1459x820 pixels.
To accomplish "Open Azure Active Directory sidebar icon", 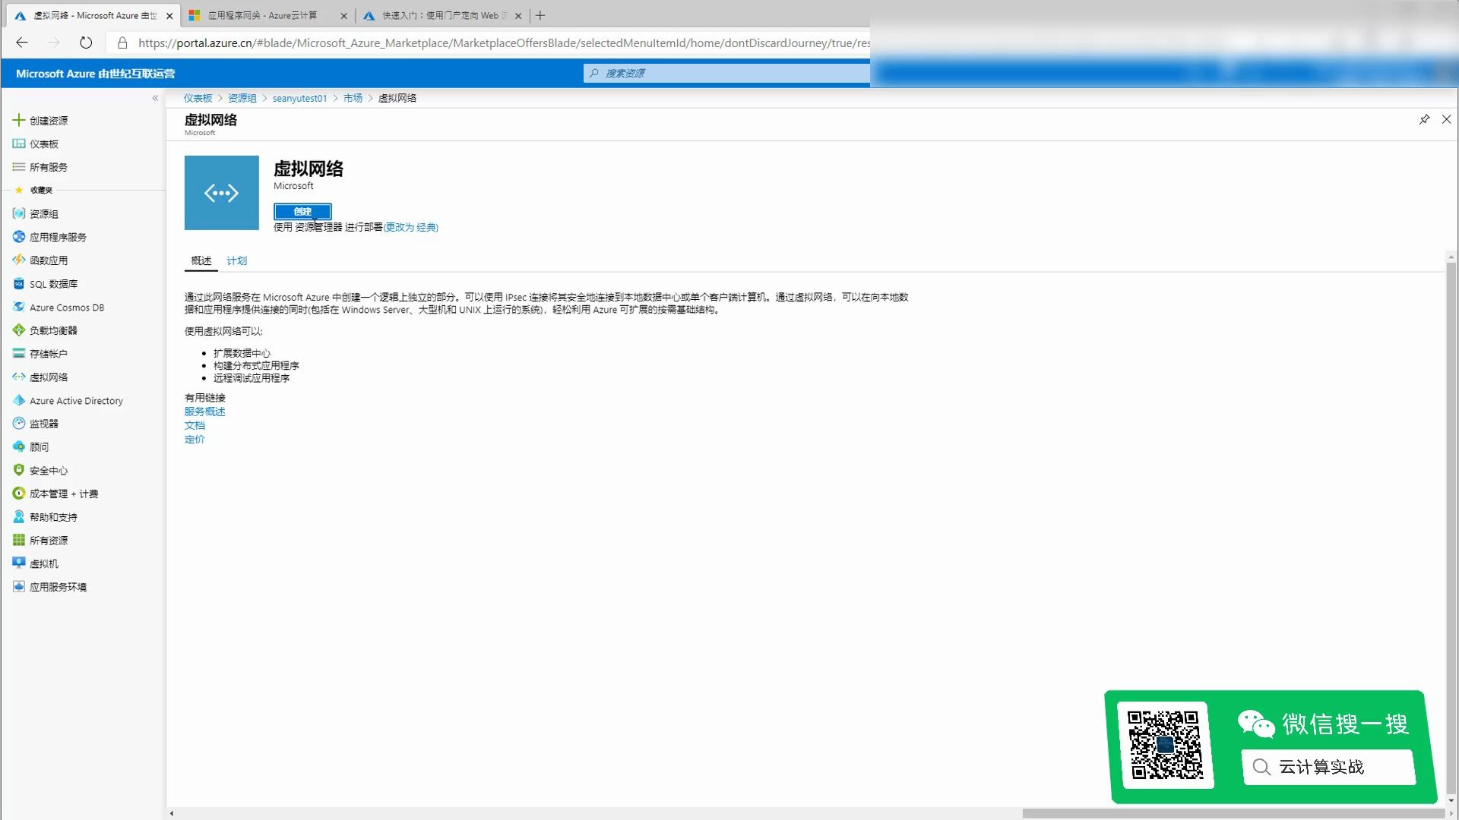I will [19, 400].
